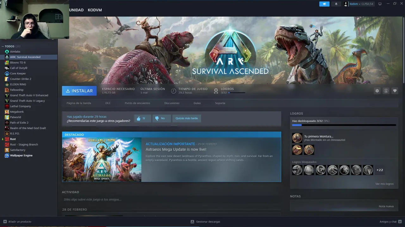Open Lethal Company icon in sidebar

click(7, 106)
